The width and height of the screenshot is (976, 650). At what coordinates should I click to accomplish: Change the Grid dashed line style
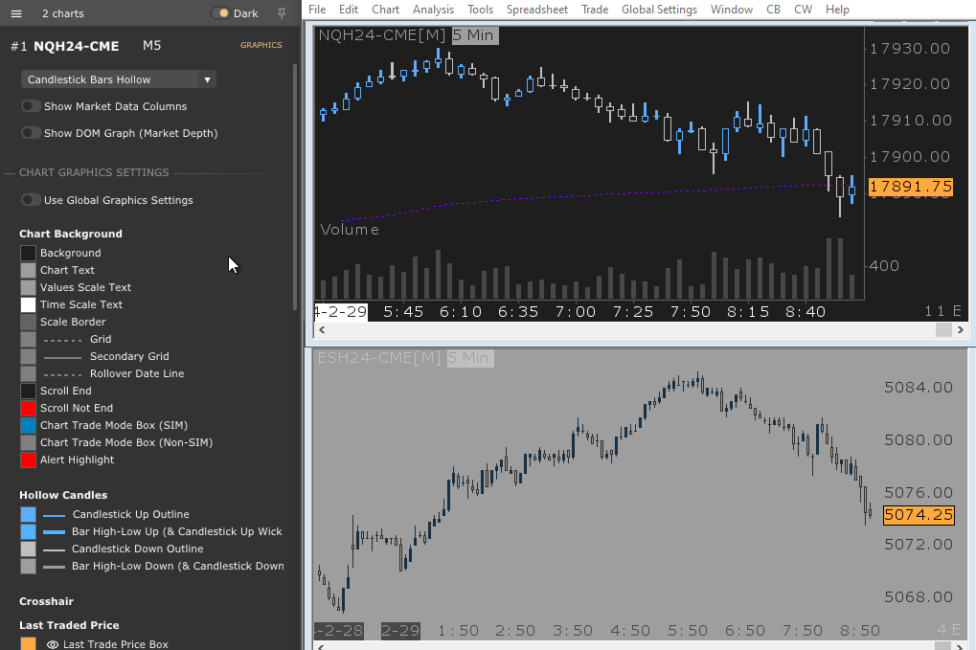click(63, 340)
